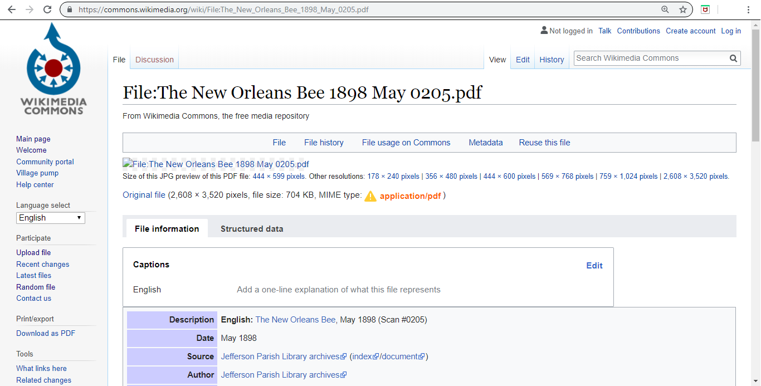Image resolution: width=761 pixels, height=386 pixels.
Task: Click the search magnifier button
Action: tap(734, 58)
